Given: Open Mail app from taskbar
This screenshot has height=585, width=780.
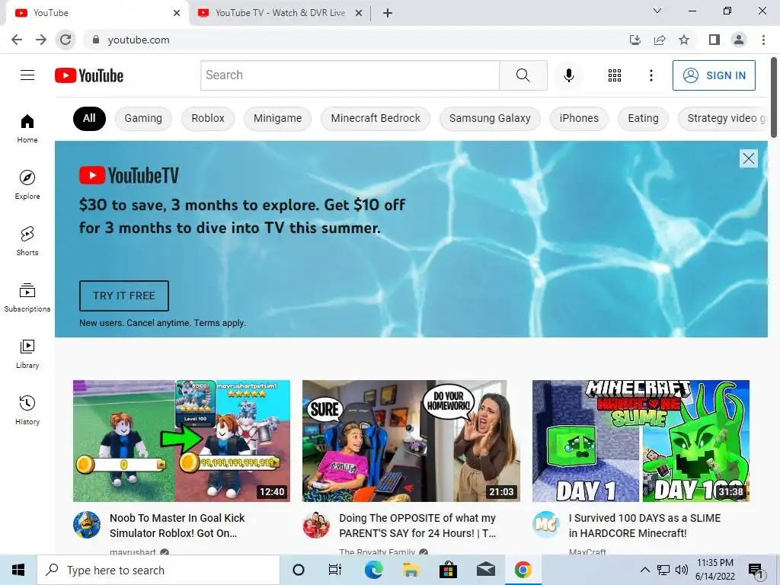Looking at the screenshot, I should click(x=486, y=570).
